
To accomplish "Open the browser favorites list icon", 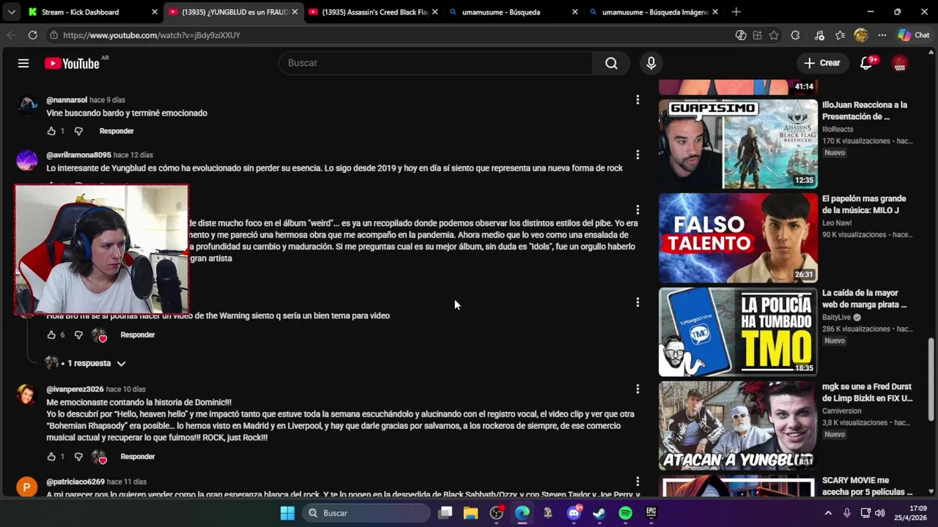I will (x=840, y=35).
